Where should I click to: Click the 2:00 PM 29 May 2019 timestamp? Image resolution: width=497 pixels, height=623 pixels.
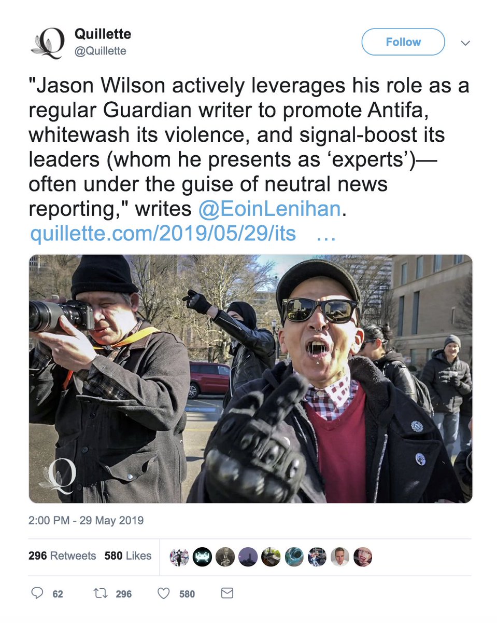coord(86,520)
